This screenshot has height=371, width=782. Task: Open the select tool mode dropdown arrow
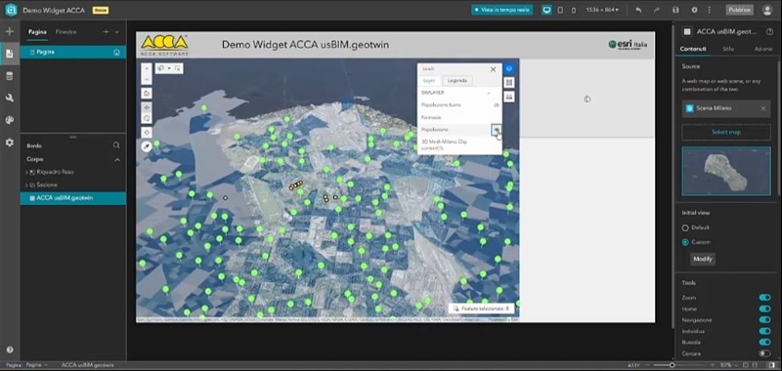[169, 68]
